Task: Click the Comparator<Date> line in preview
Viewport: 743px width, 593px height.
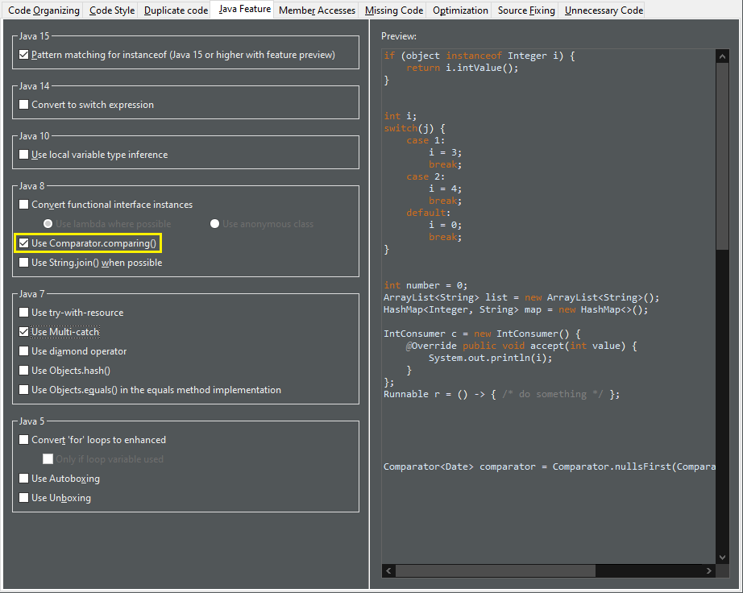Action: pyautogui.click(x=550, y=467)
